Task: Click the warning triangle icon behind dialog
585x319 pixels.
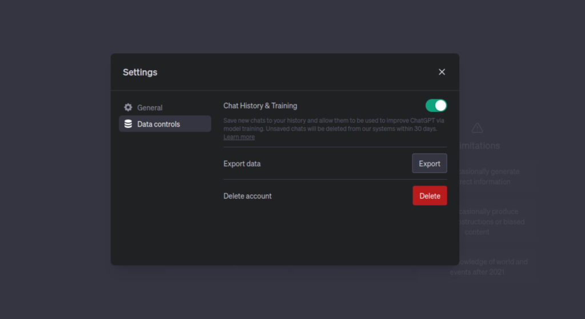Action: [477, 128]
